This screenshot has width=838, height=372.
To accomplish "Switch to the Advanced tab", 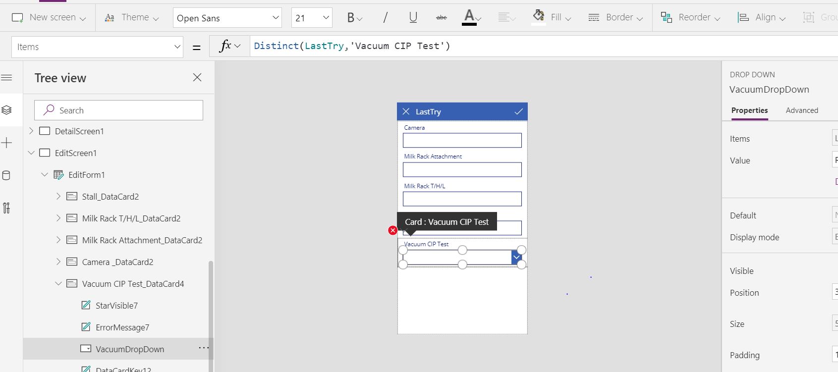I will pos(801,110).
